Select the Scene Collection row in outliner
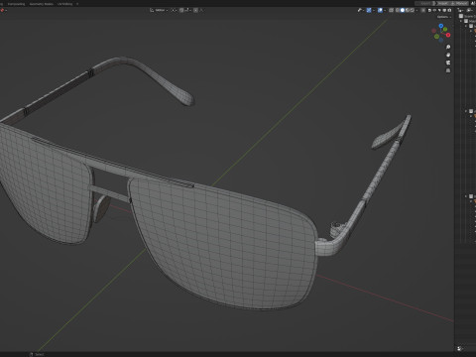This screenshot has width=476, height=357. pyautogui.click(x=467, y=16)
